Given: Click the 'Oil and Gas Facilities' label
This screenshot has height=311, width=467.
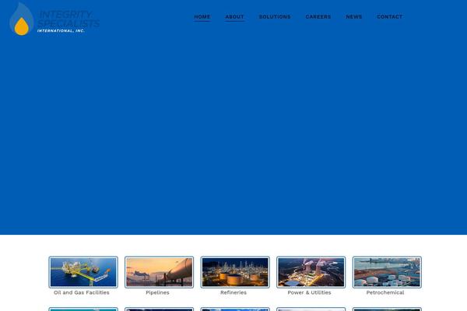Looking at the screenshot, I should [82, 292].
